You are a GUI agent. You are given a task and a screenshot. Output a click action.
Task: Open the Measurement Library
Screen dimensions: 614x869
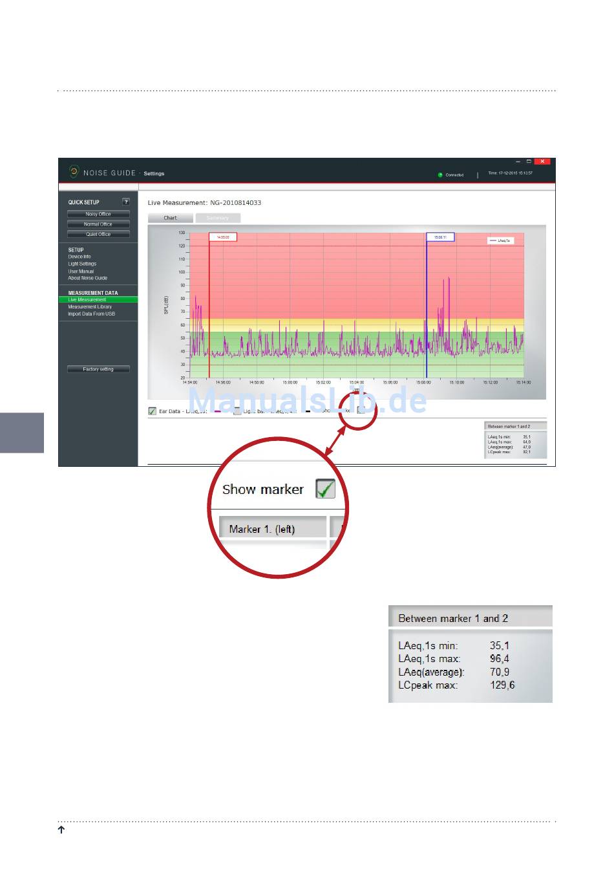[x=90, y=307]
